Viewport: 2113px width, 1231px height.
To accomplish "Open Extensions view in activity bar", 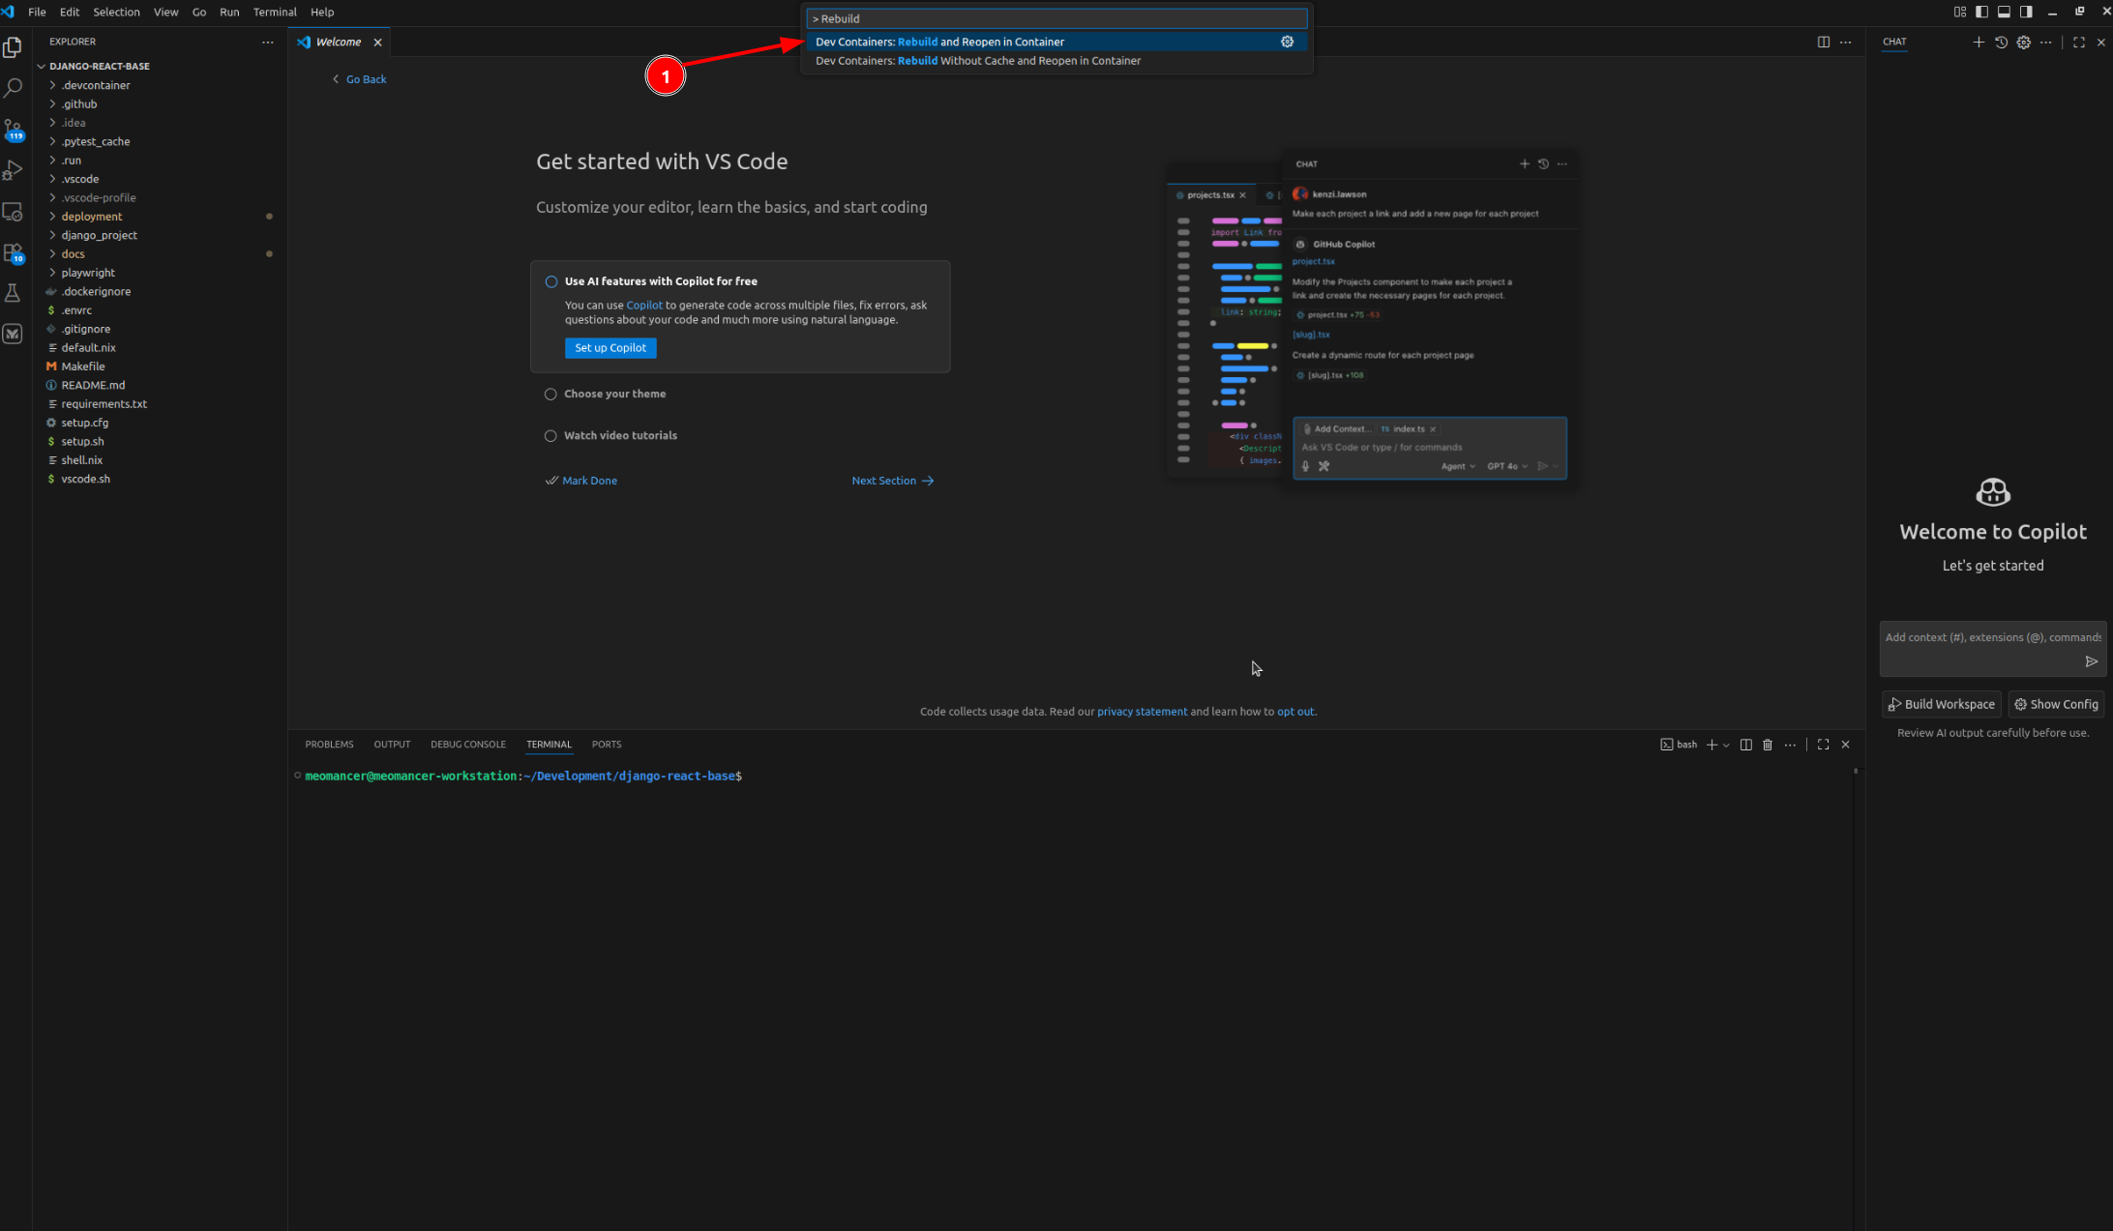I will (13, 253).
